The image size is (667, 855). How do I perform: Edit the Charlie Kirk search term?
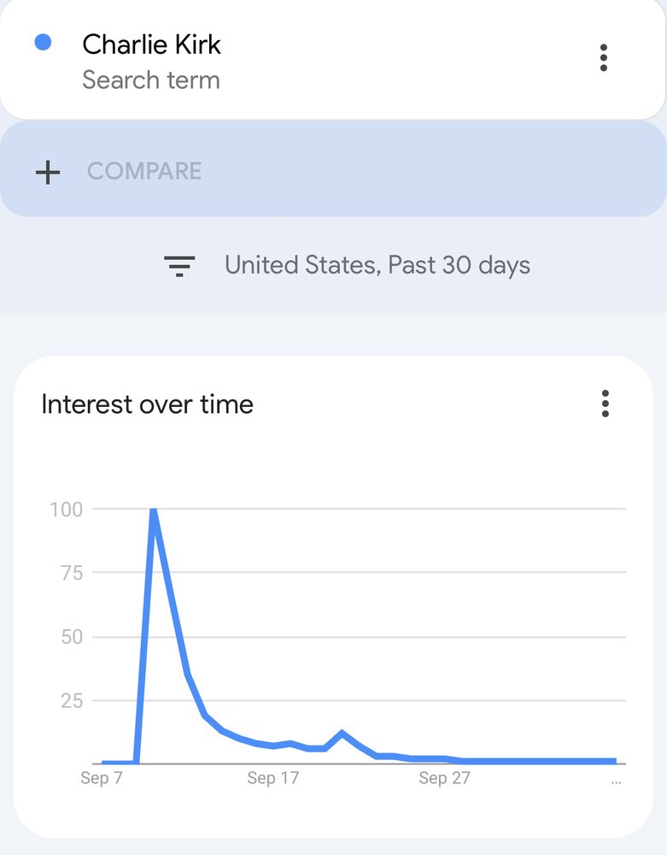(151, 44)
